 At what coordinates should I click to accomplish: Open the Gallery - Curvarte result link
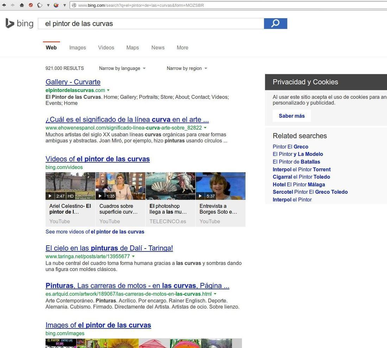pyautogui.click(x=73, y=82)
